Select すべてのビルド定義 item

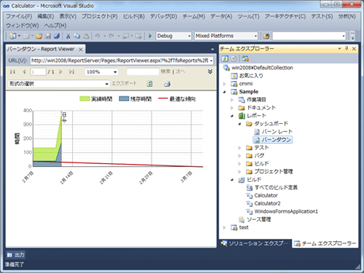[276, 188]
